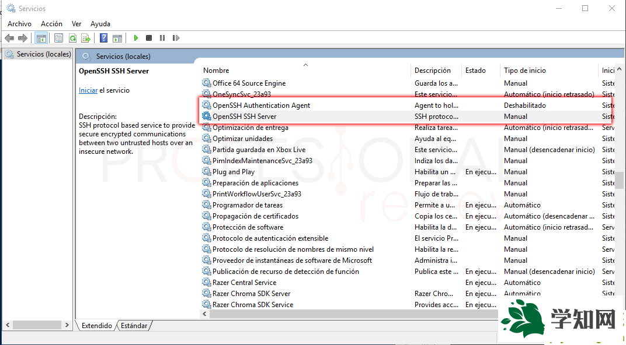This screenshot has width=626, height=345.
Task: Open the Ver menu
Action: pos(76,24)
